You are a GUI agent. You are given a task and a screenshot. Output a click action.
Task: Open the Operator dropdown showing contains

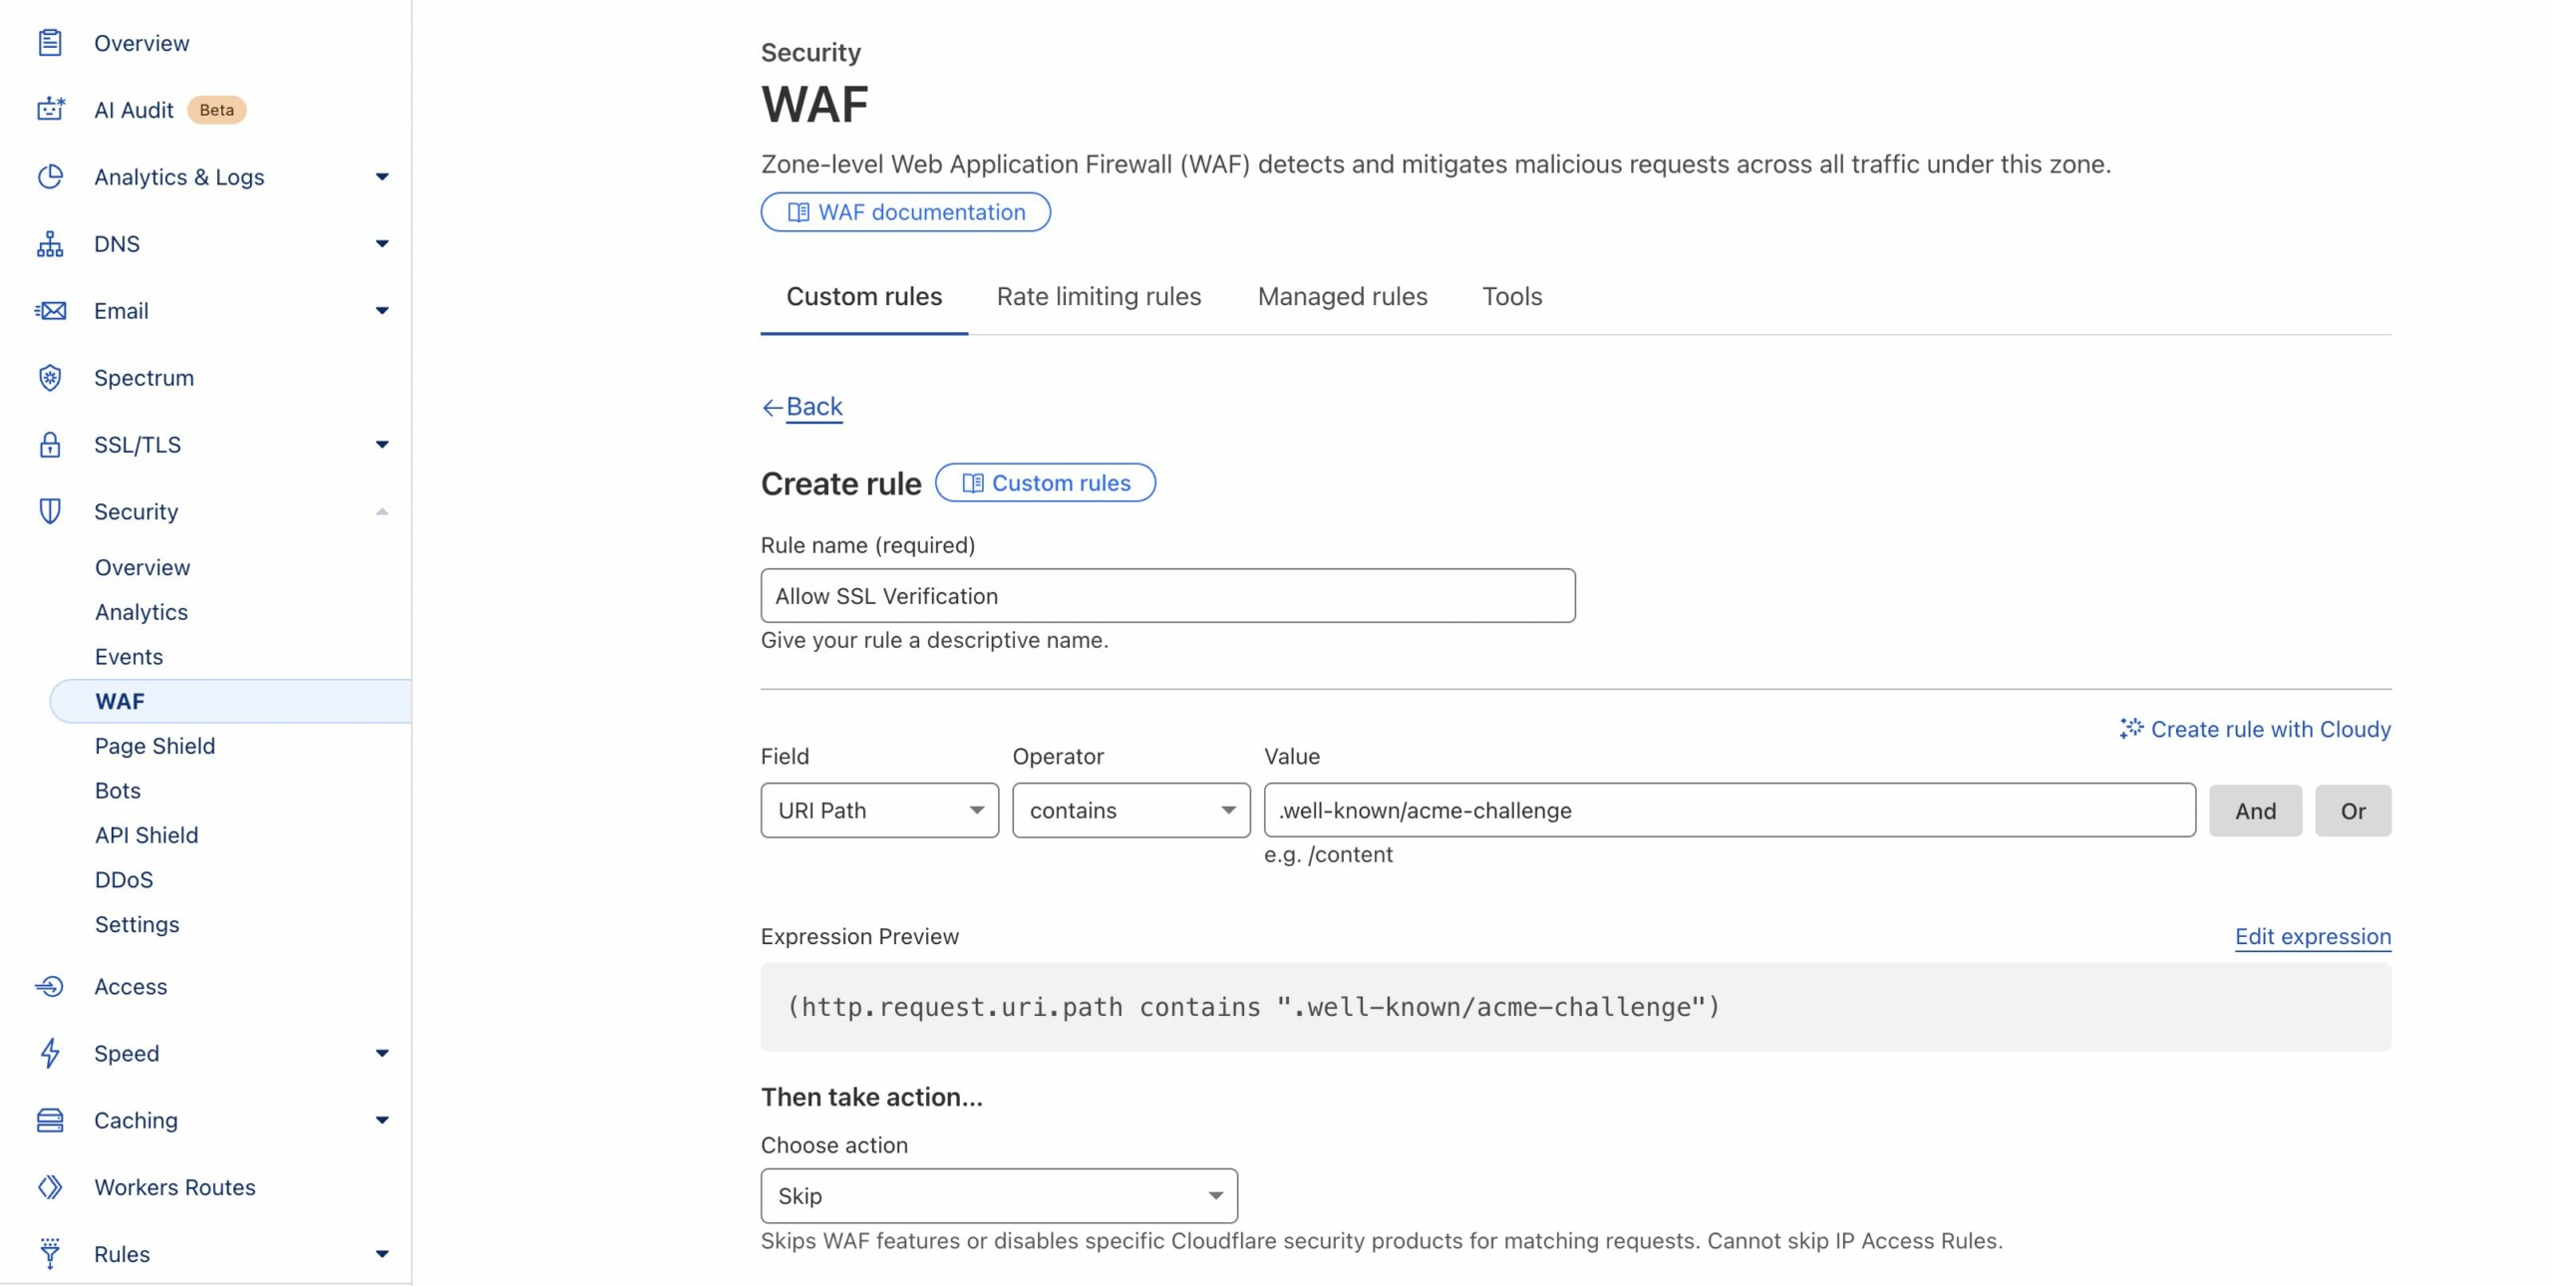pyautogui.click(x=1130, y=810)
